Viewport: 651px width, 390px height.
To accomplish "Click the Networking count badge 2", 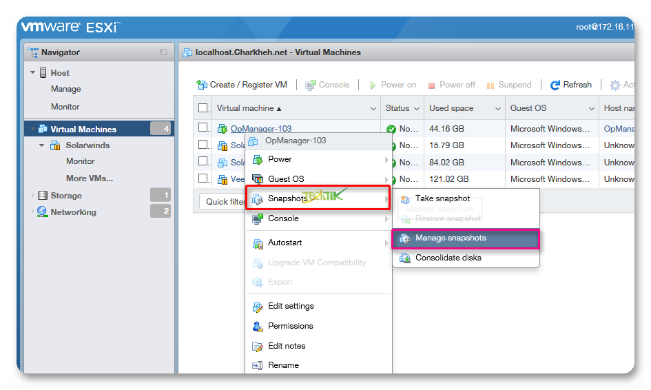I will tap(161, 211).
